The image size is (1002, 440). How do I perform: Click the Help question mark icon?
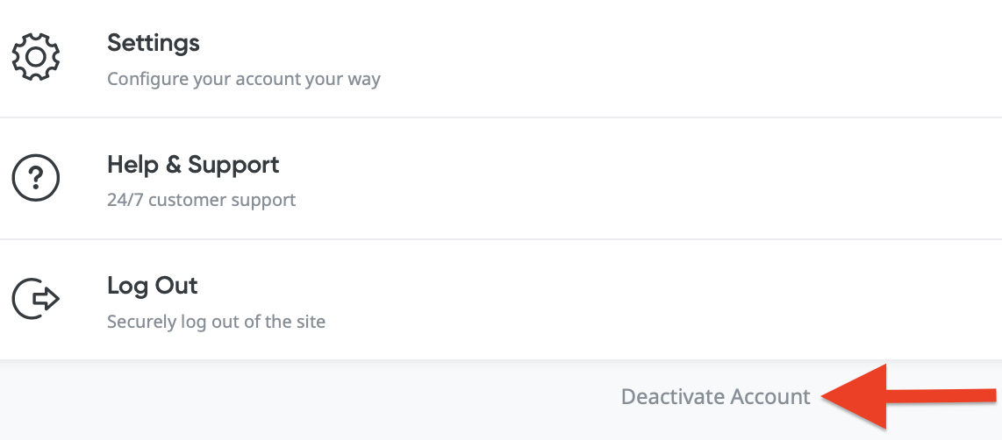tap(35, 179)
